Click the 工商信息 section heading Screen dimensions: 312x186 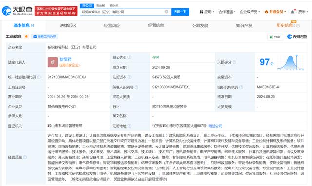pyautogui.click(x=14, y=37)
